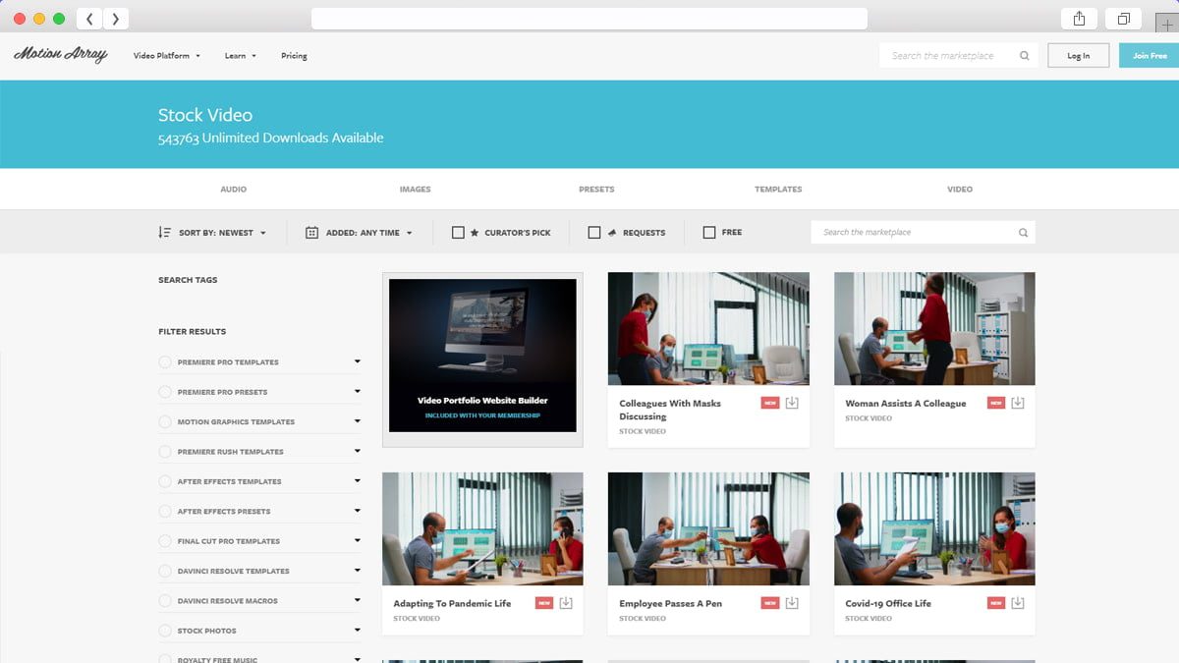Click the browser back arrow

tap(88, 18)
